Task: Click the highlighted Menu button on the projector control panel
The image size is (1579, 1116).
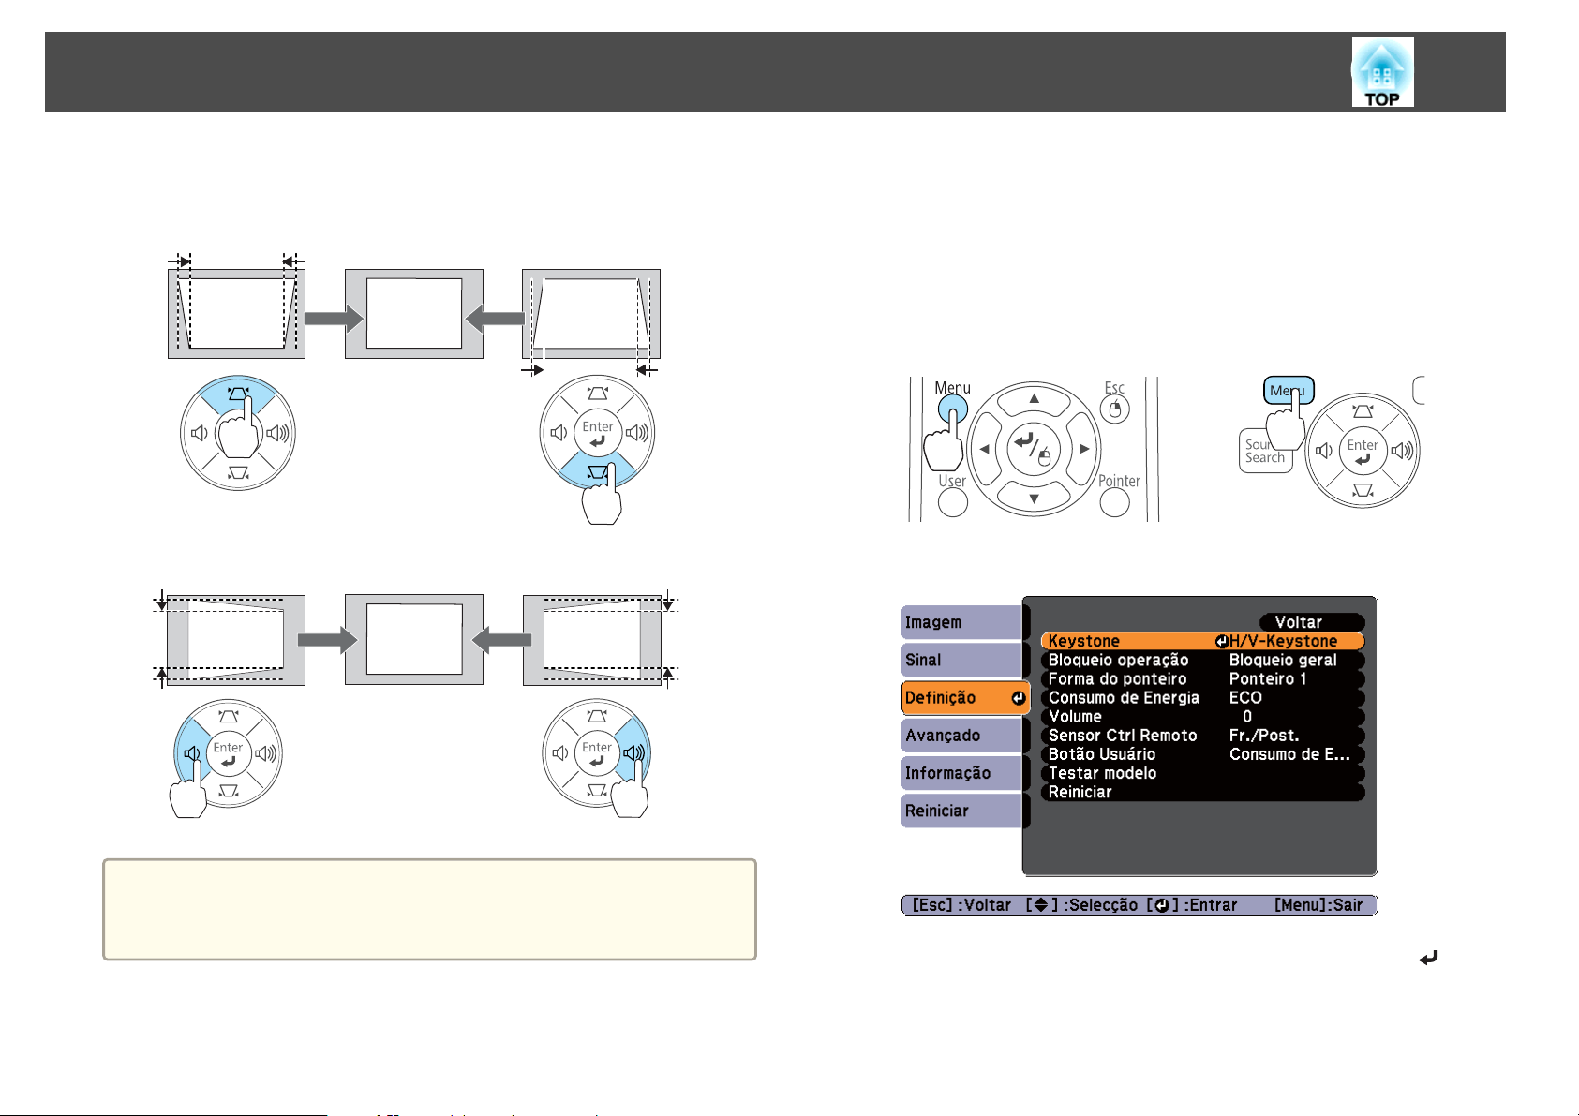Action: click(x=1289, y=391)
